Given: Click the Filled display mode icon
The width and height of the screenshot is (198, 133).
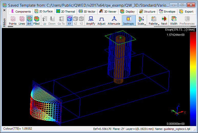Looking at the screenshot, I should tap(36, 21).
